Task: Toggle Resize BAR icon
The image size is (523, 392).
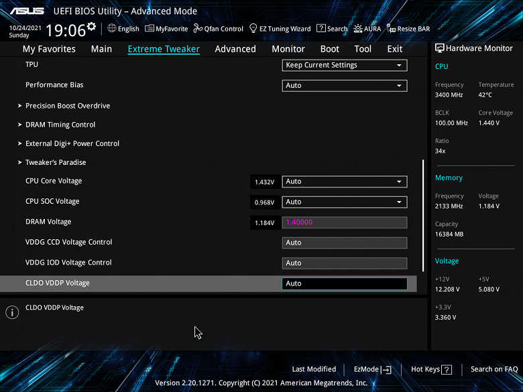Action: click(391, 28)
